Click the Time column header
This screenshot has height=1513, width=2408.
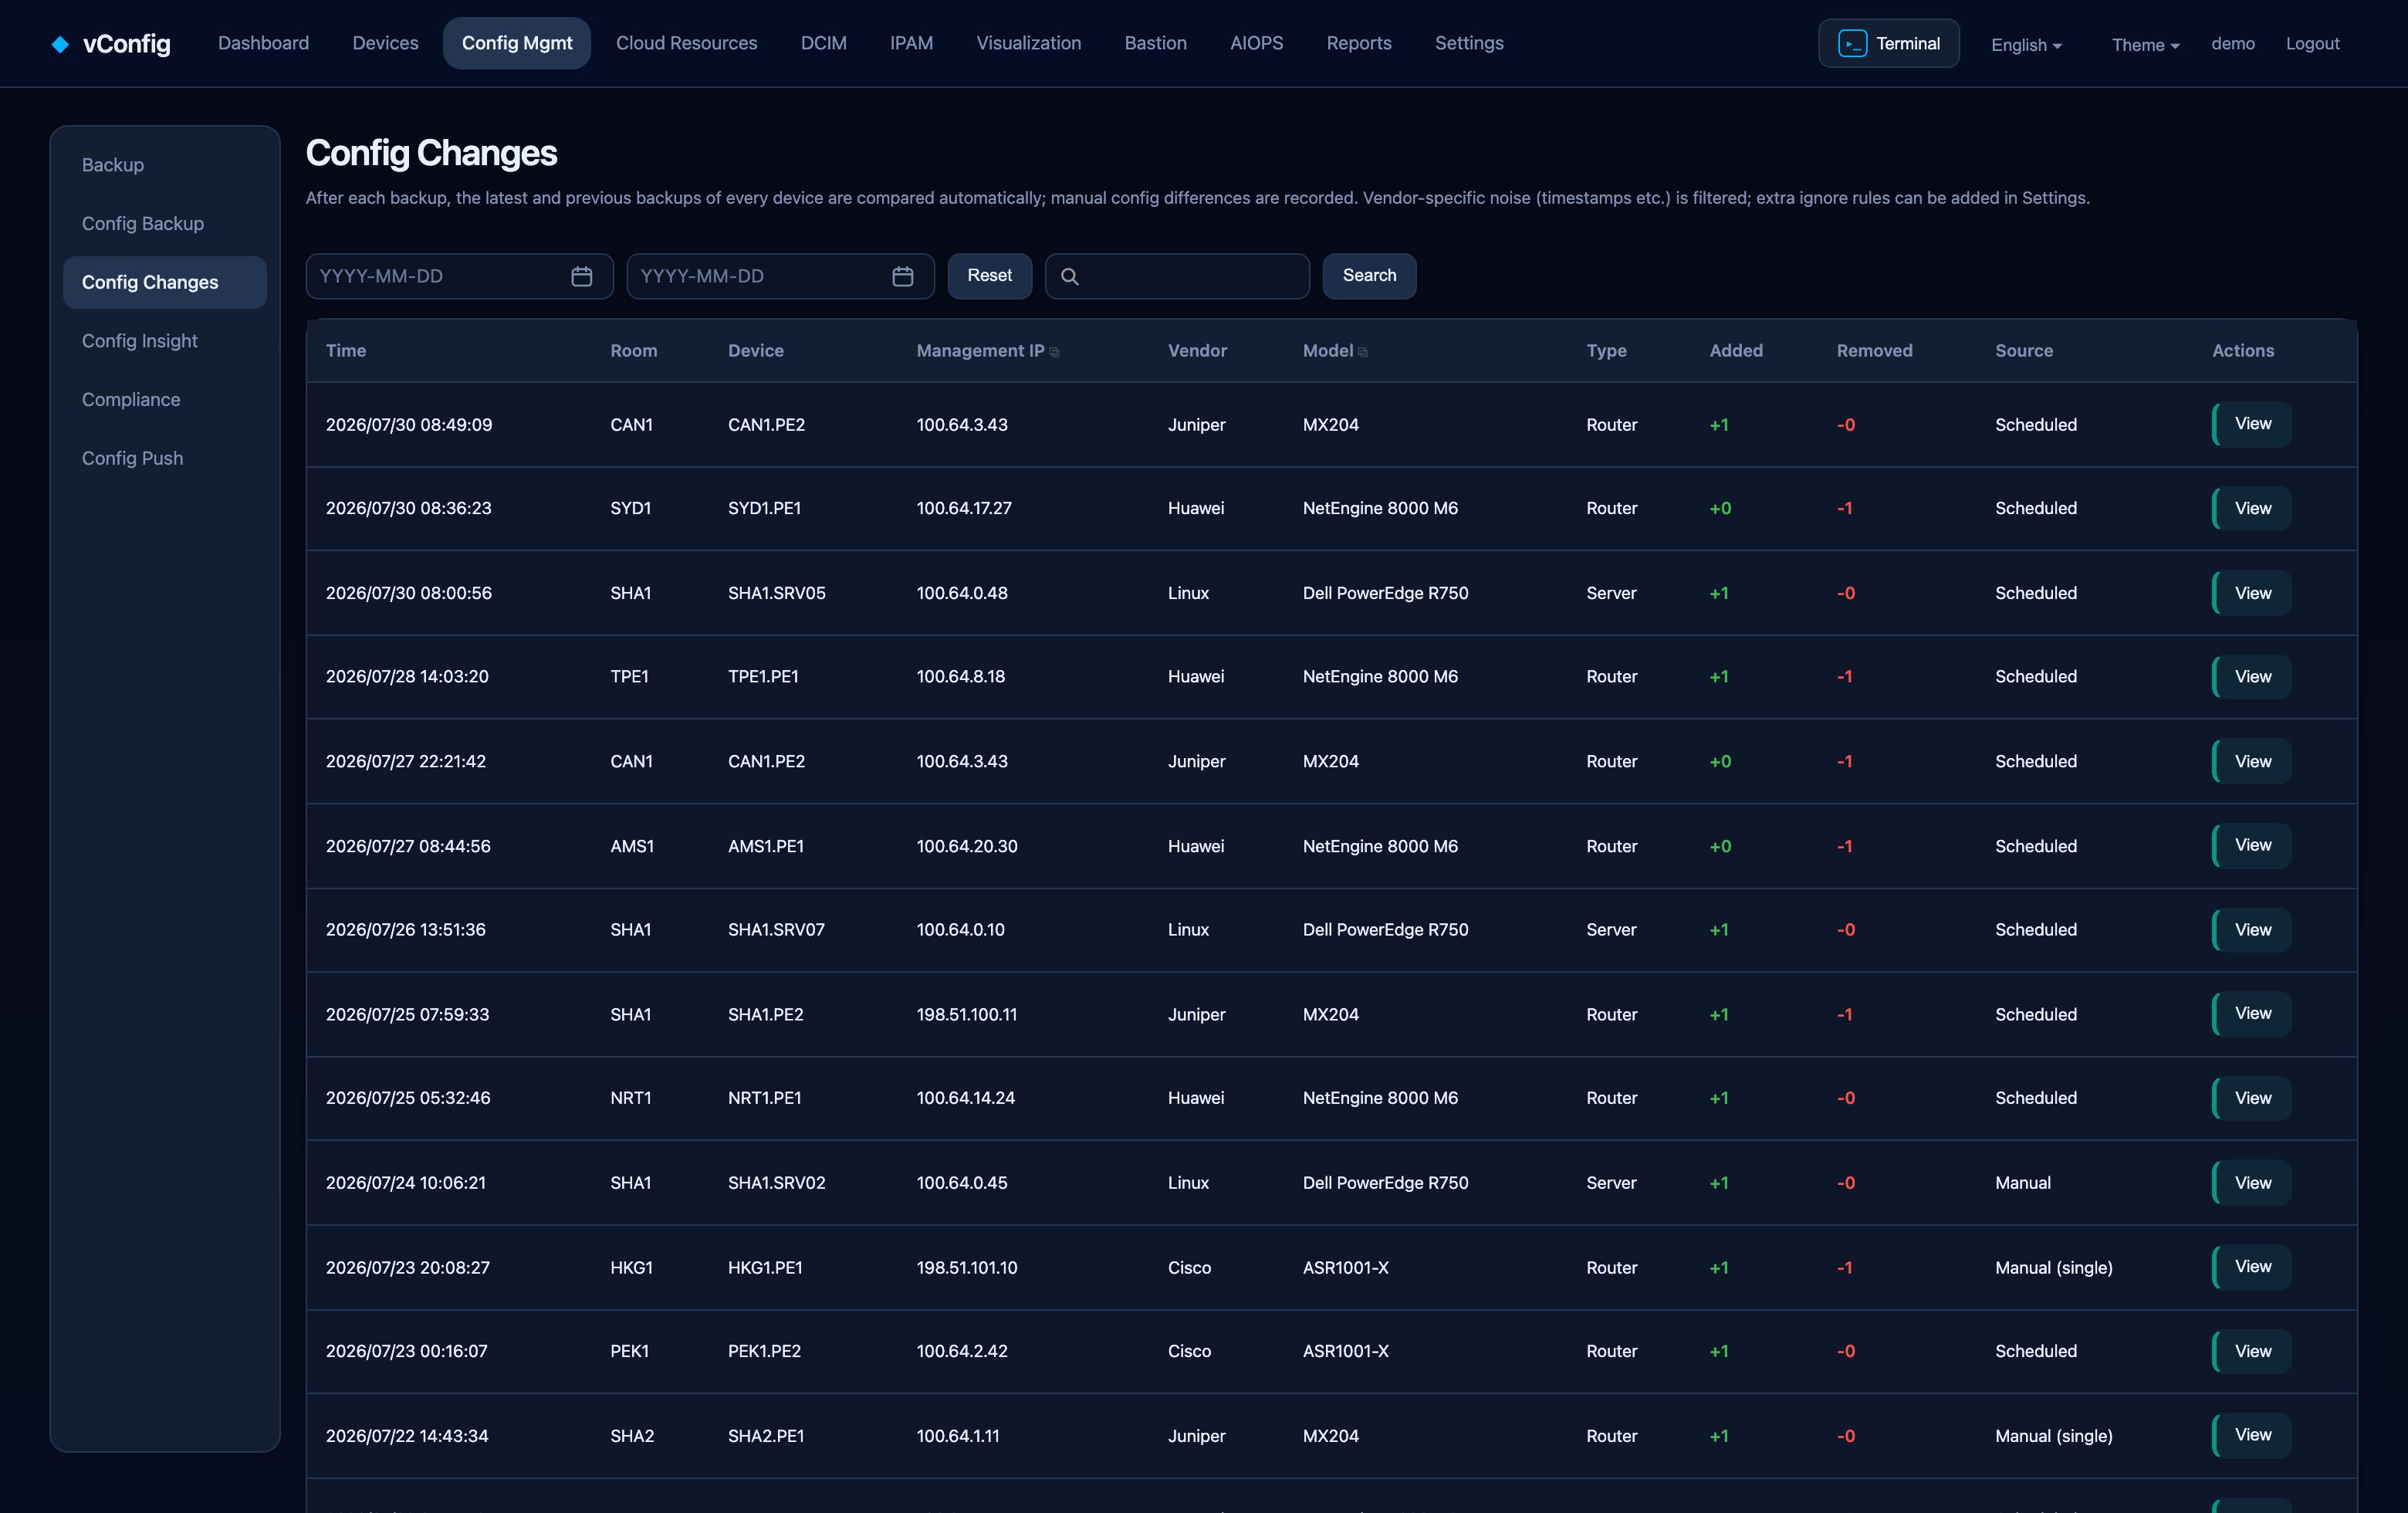(346, 351)
